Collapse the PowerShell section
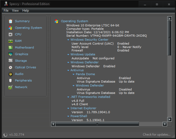This screenshot has height=139, width=176. 68,116
